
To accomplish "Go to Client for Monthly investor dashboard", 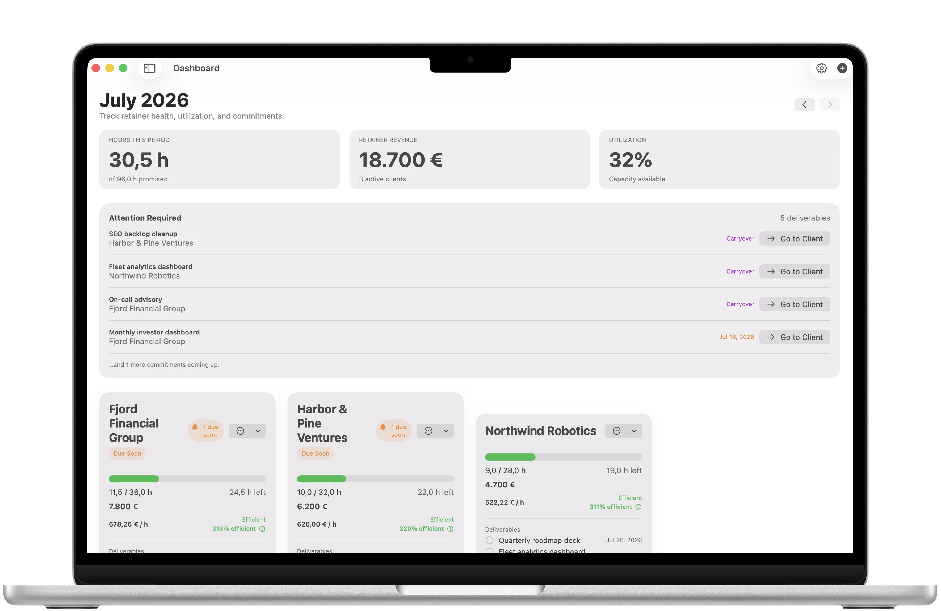I will coord(795,337).
